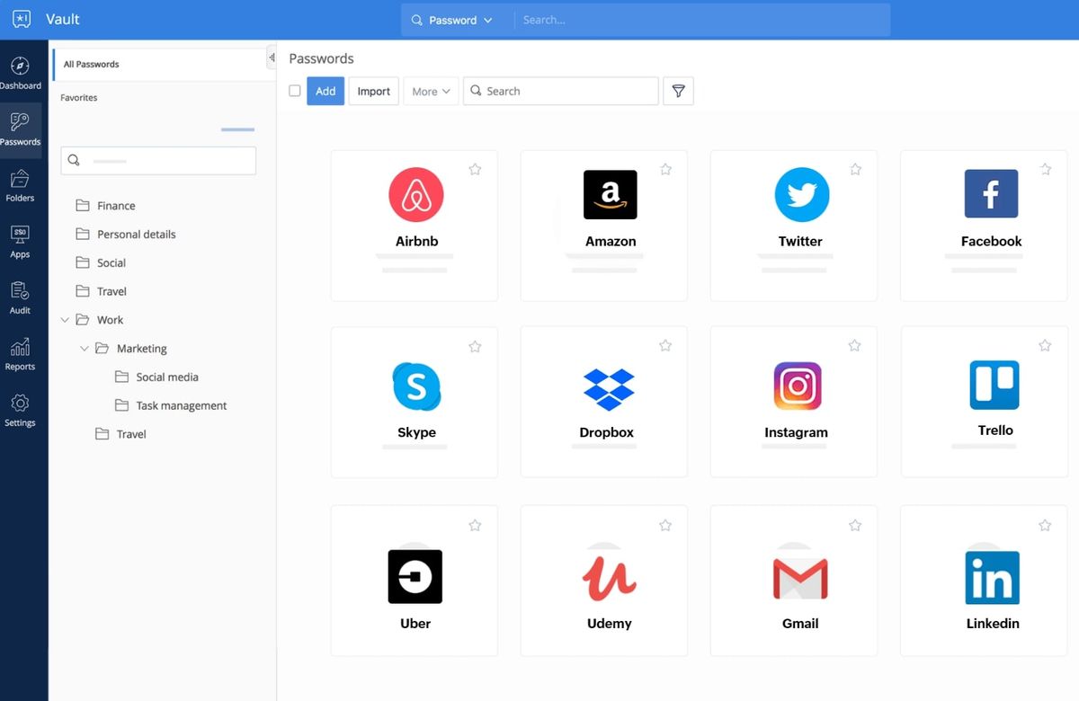1079x701 pixels.
Task: Click the Add button
Action: [325, 91]
